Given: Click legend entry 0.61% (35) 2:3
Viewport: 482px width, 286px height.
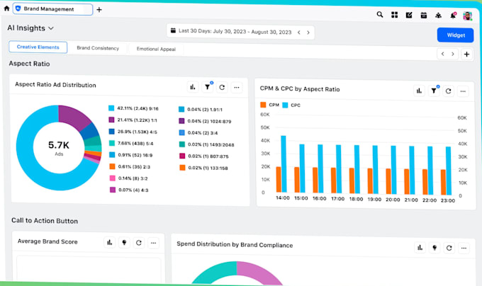Looking at the screenshot, I should point(130,166).
